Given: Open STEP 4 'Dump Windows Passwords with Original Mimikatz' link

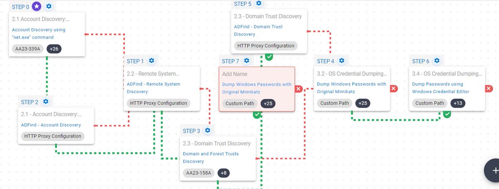Looking at the screenshot, I should click(352, 88).
